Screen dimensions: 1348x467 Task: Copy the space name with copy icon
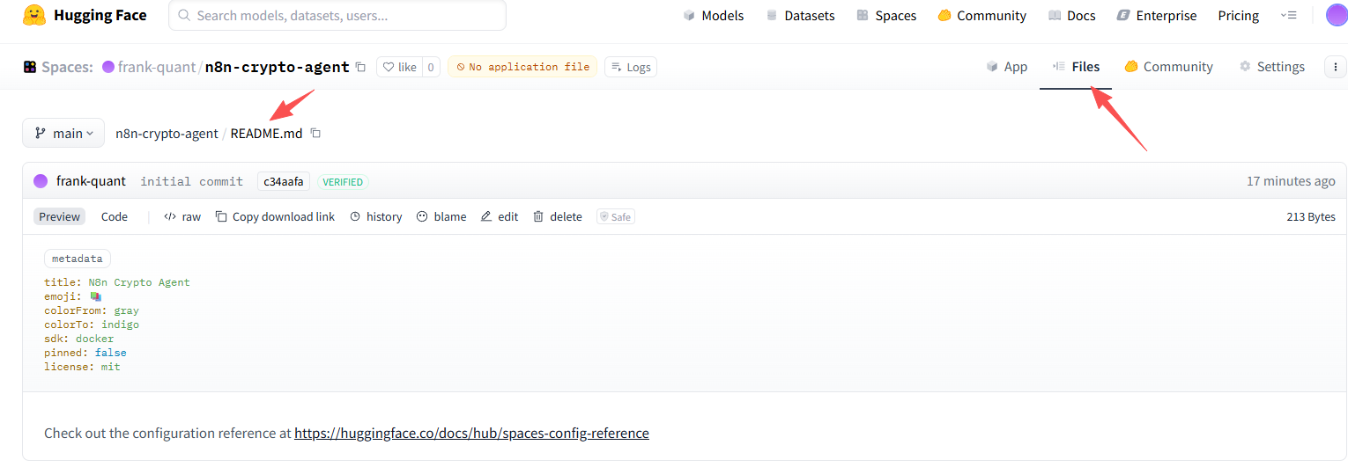[359, 67]
